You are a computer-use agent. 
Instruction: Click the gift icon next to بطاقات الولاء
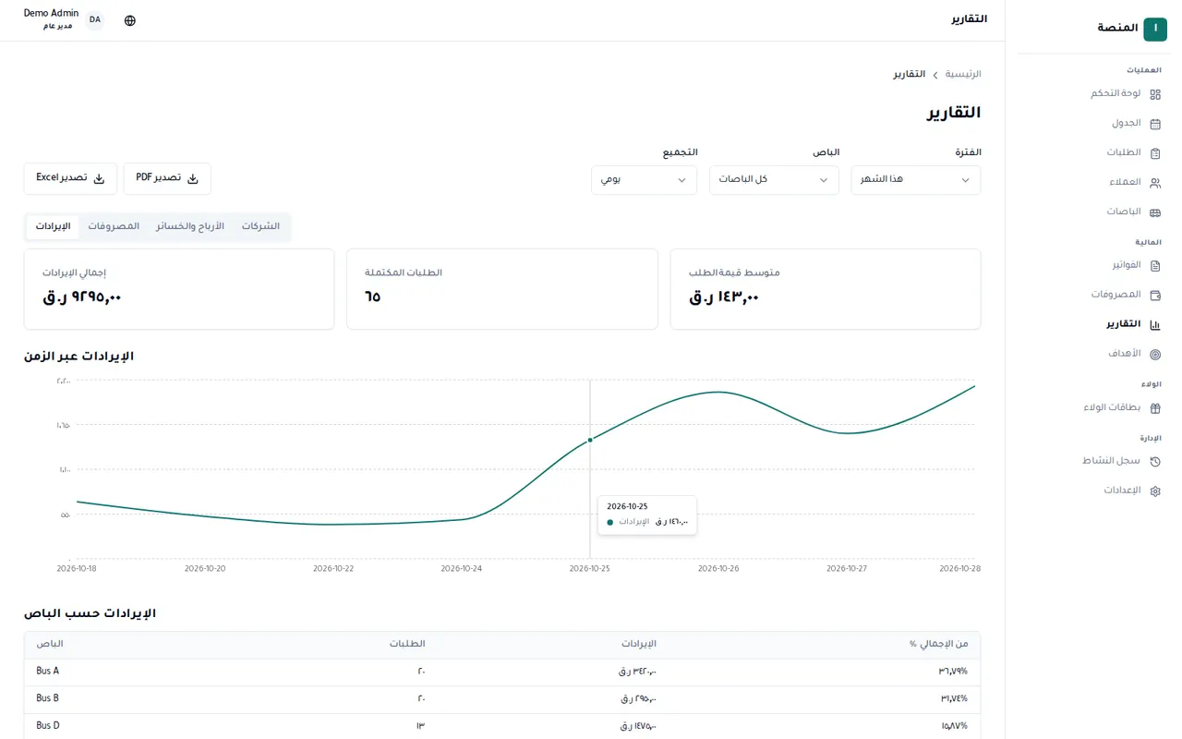[1155, 408]
